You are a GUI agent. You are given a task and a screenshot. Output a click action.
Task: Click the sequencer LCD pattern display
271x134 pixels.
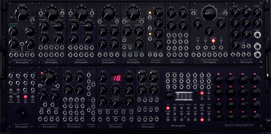(x=184, y=96)
